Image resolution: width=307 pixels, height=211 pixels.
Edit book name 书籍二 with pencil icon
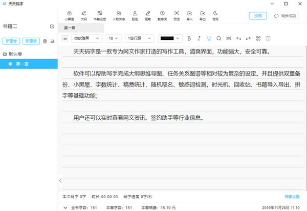click(52, 26)
